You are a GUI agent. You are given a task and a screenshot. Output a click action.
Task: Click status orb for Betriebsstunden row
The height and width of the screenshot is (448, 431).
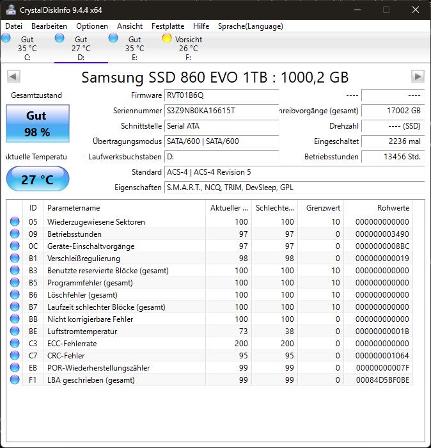15,234
